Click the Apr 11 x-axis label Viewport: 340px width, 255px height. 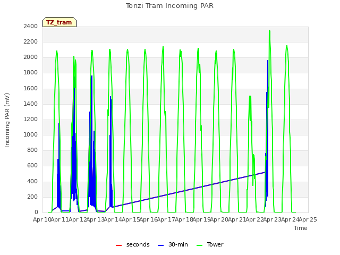pos(60,220)
